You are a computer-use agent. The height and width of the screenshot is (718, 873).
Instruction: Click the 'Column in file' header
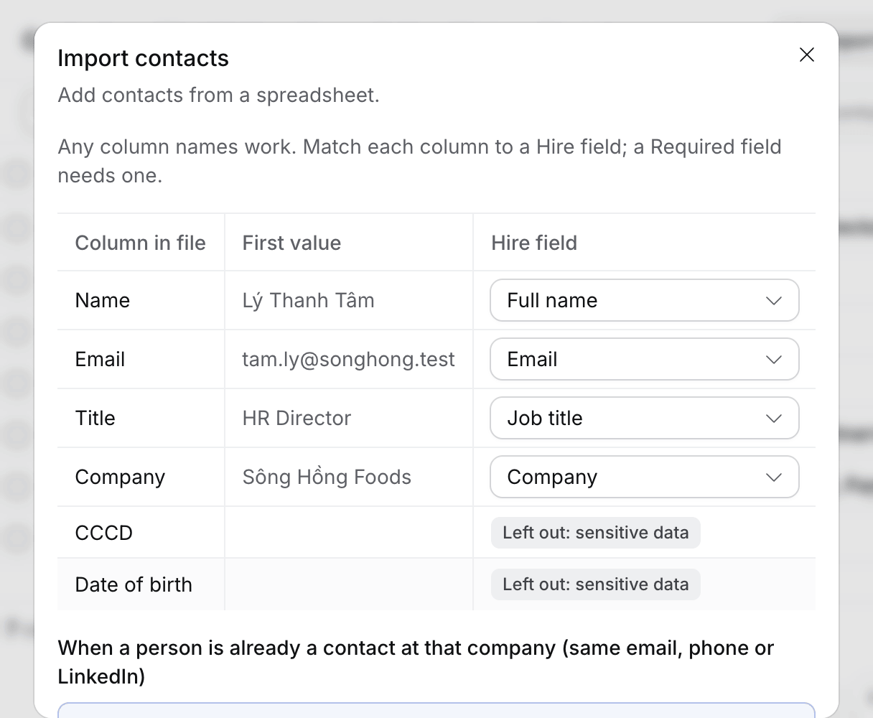pos(141,243)
